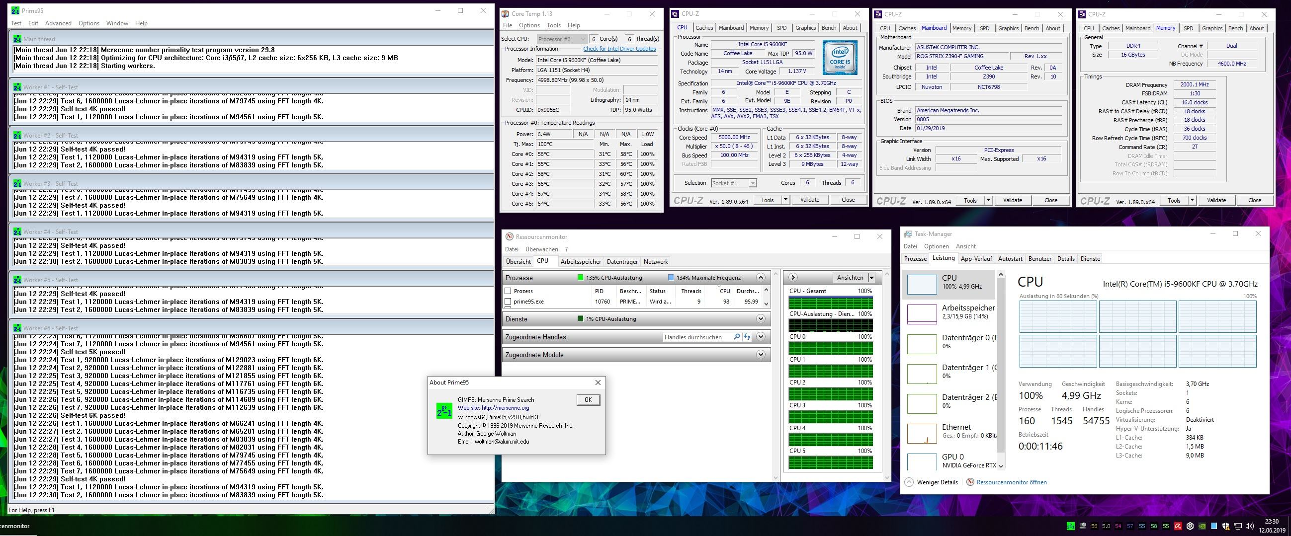The image size is (1291, 536).
Task: Click the Tools button in CPU-Z Mainboard window
Action: [970, 200]
